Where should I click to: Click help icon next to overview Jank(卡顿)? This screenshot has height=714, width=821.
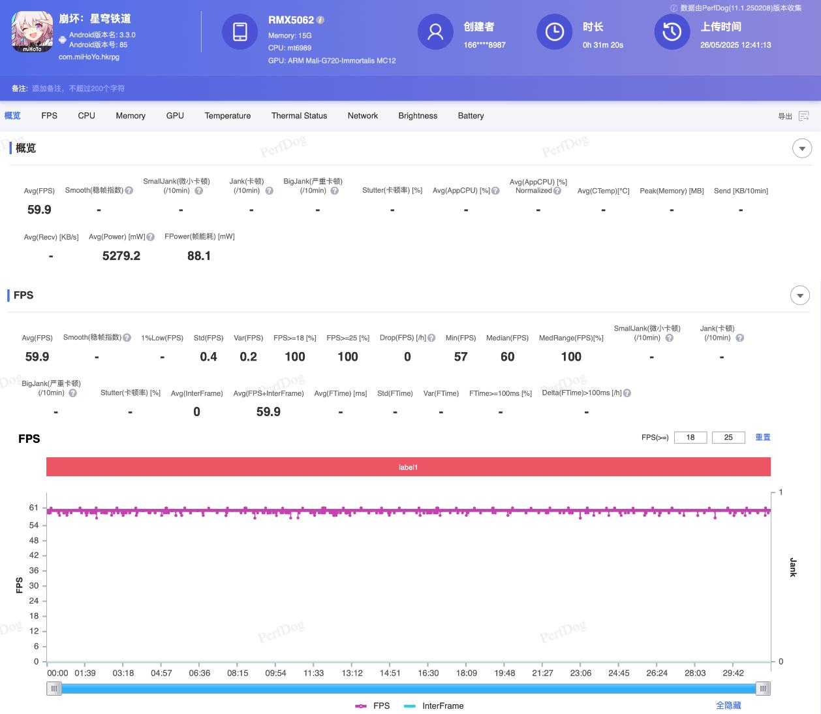click(x=270, y=191)
